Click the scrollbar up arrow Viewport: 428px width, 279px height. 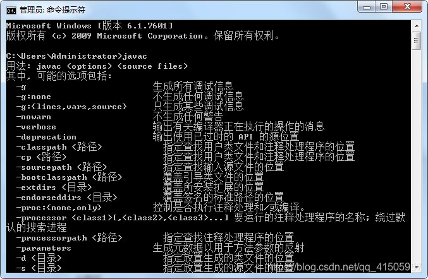(x=417, y=26)
